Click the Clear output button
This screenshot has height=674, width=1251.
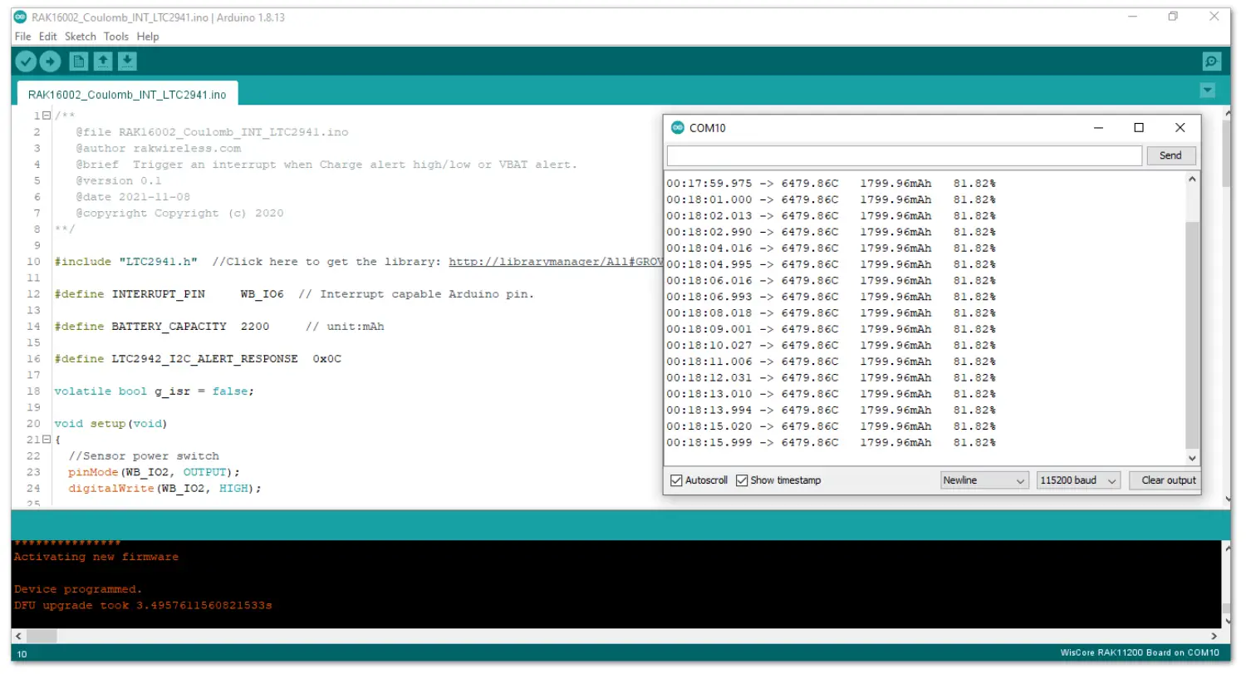pos(1164,480)
